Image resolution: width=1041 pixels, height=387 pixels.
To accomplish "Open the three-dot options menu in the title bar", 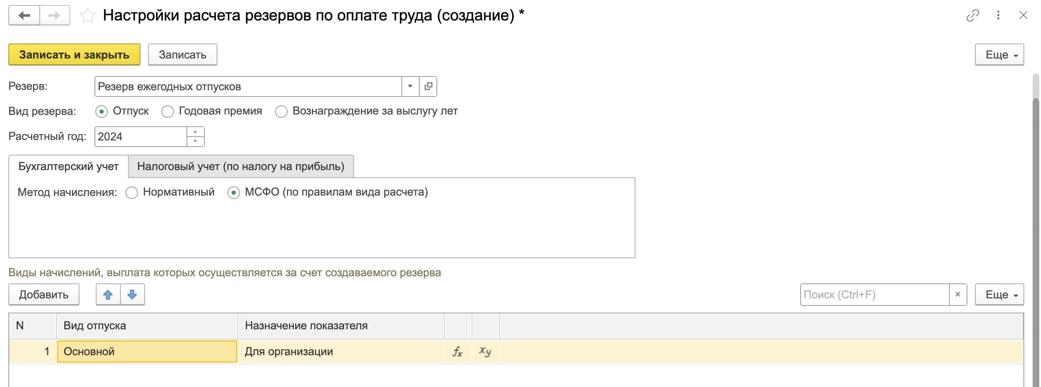I will coord(998,15).
